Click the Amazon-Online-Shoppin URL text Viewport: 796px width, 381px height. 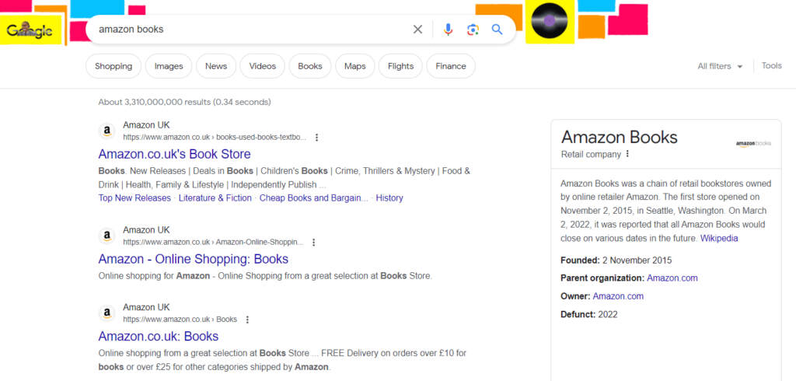(x=213, y=242)
